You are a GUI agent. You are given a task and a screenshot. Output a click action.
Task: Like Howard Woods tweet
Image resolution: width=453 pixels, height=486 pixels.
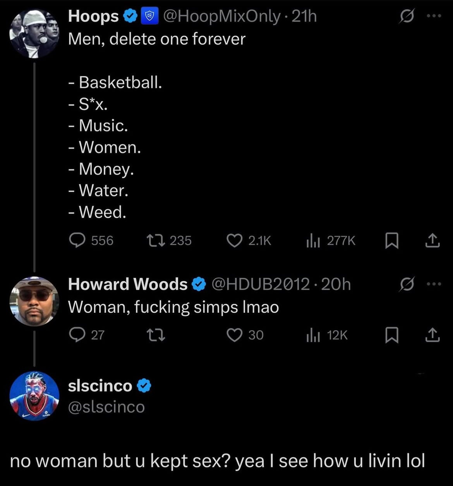coord(234,335)
